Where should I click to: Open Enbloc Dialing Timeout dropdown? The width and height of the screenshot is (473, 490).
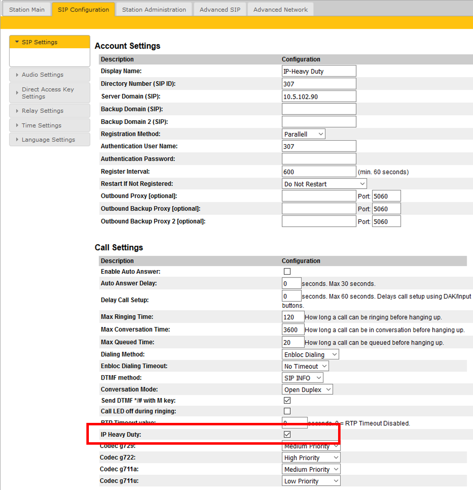coord(305,366)
